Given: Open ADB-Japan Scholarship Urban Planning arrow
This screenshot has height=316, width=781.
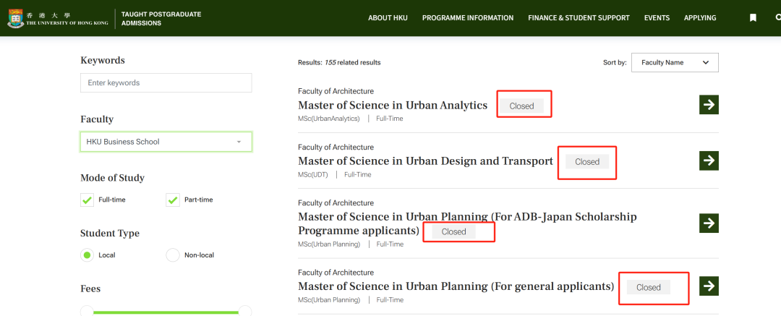Looking at the screenshot, I should [709, 223].
